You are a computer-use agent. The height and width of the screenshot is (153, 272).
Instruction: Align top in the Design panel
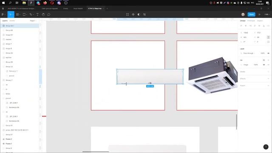255,25
